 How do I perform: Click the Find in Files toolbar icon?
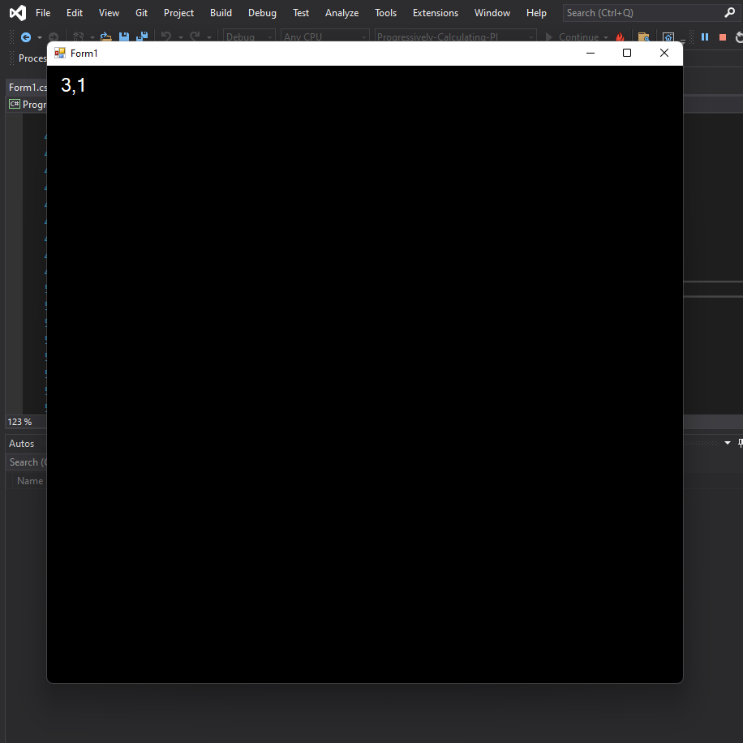click(x=643, y=37)
